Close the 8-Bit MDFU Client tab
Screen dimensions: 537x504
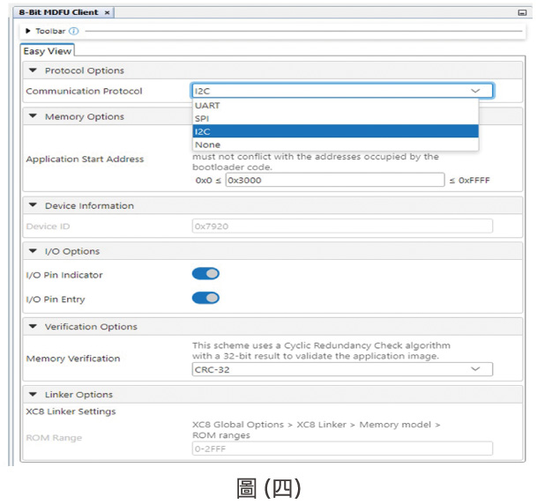click(108, 13)
